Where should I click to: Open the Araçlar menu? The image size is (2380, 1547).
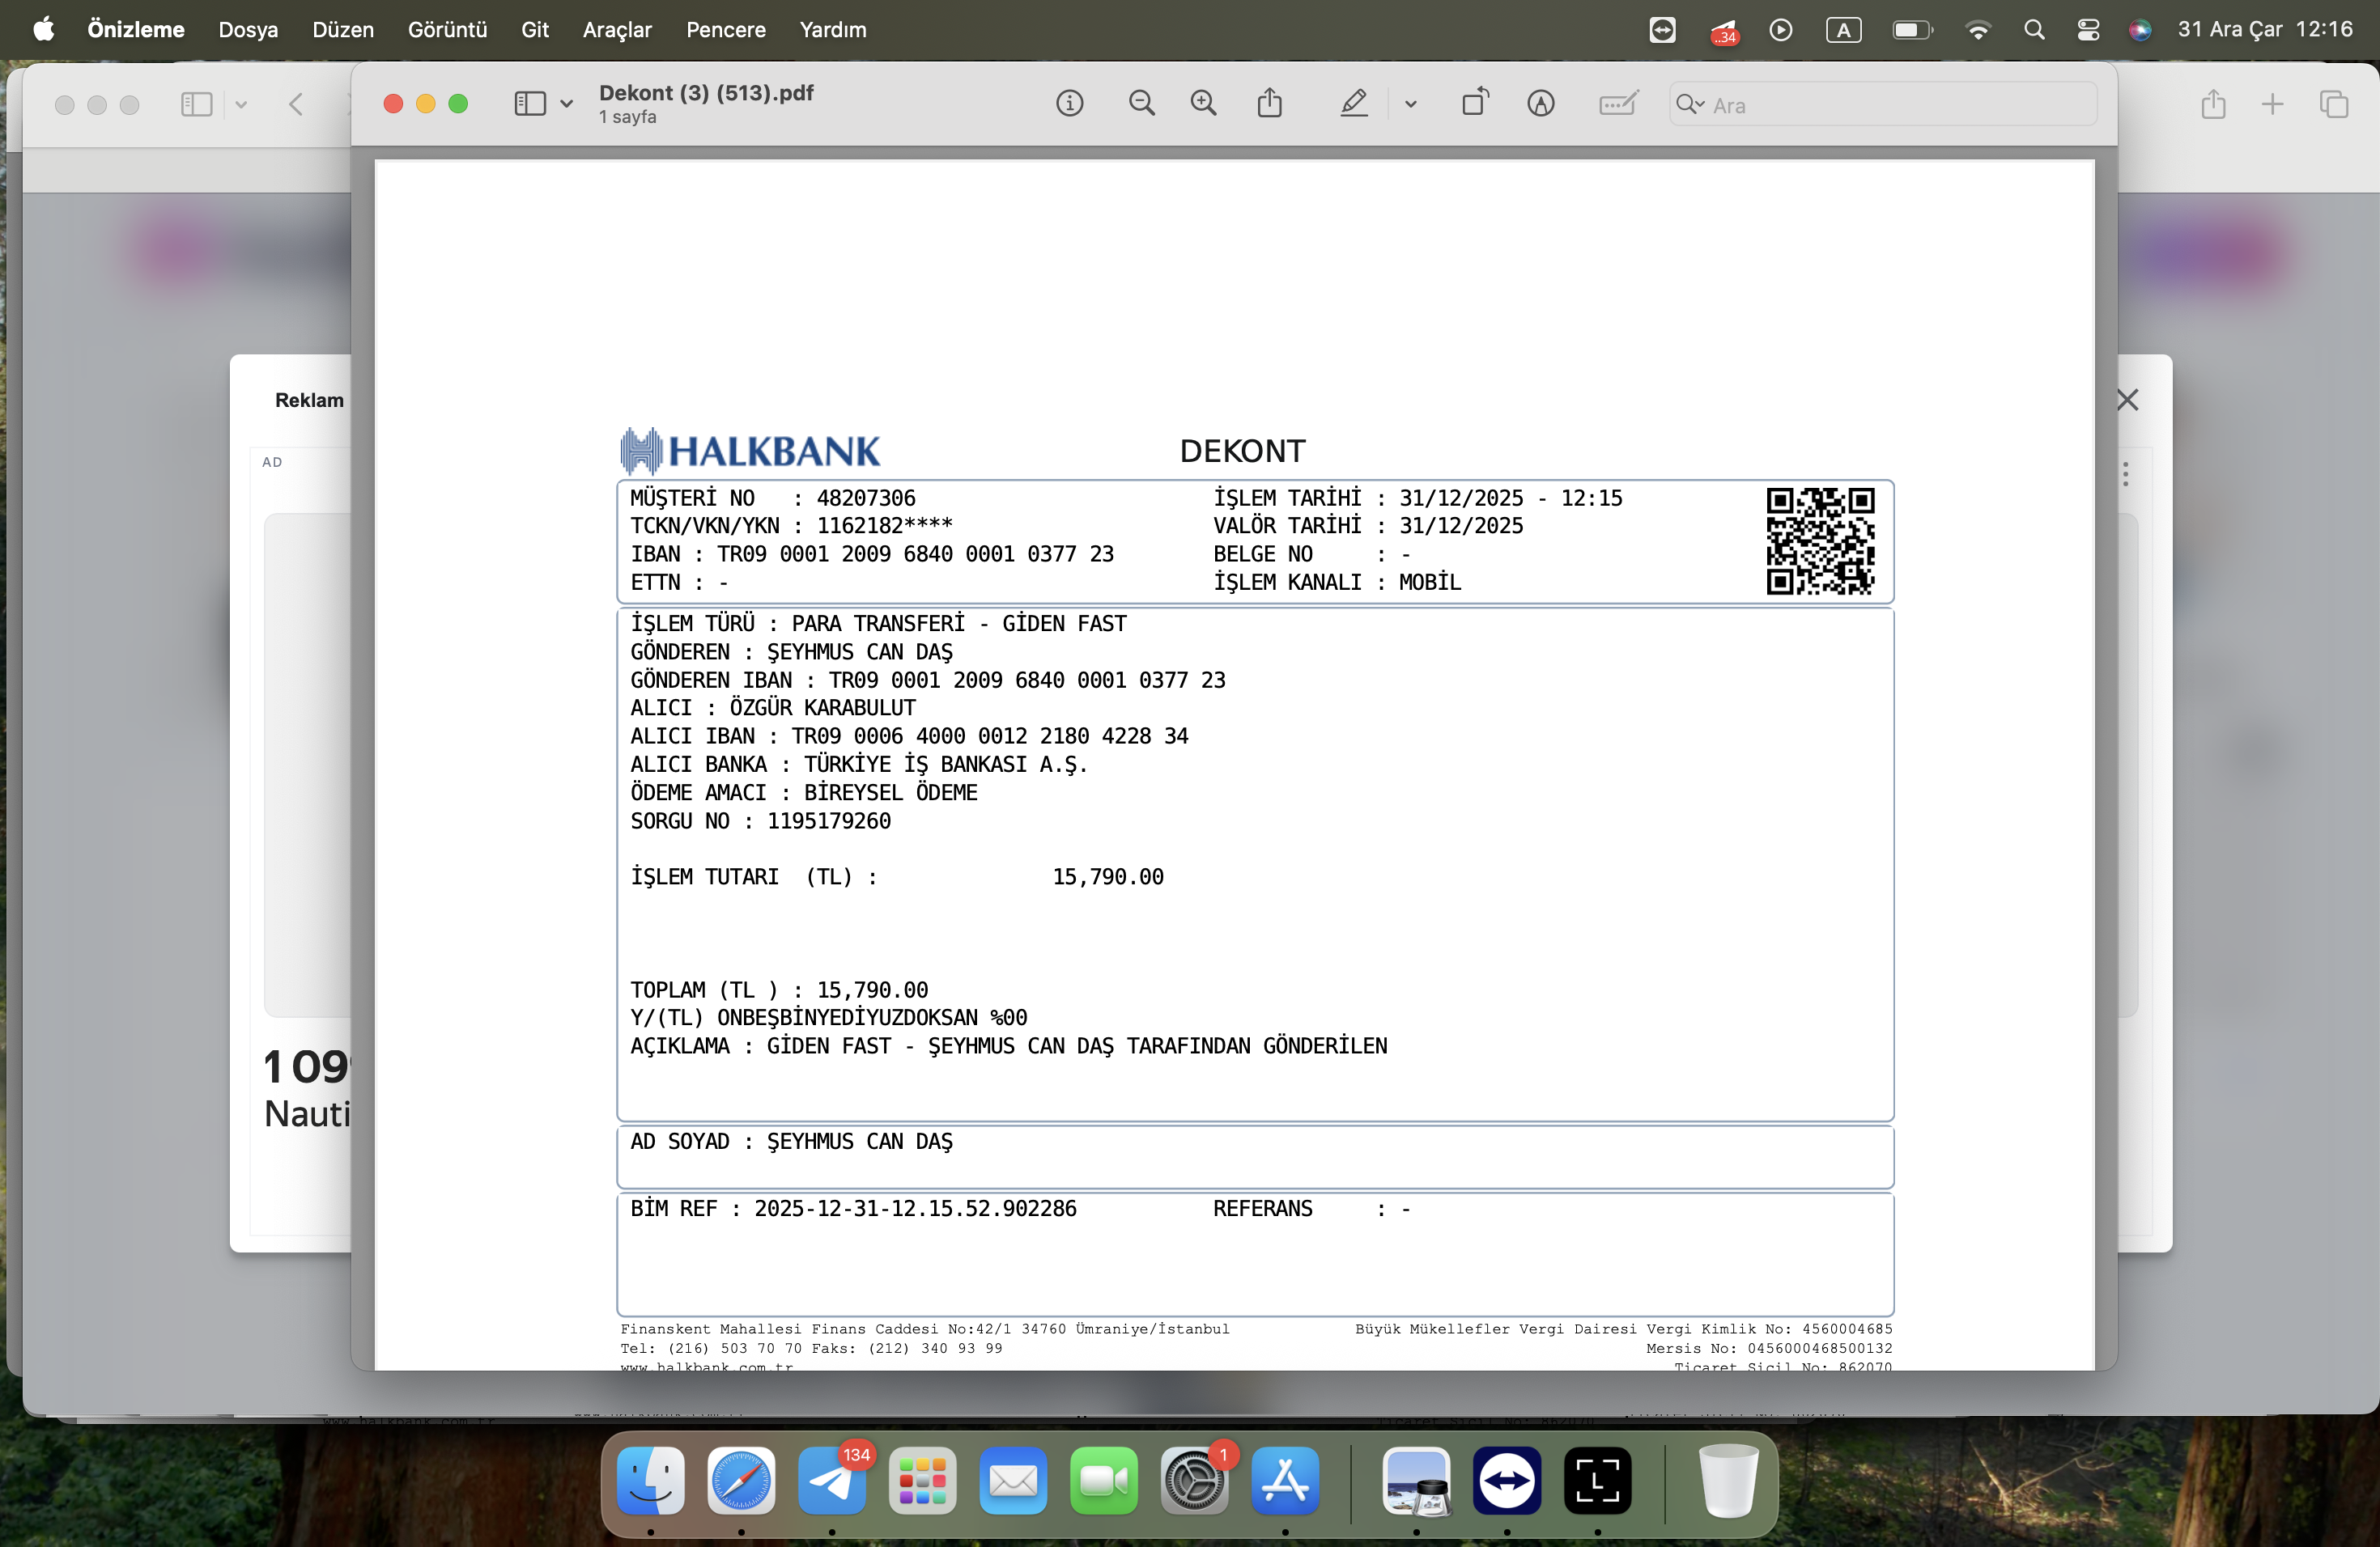click(617, 29)
